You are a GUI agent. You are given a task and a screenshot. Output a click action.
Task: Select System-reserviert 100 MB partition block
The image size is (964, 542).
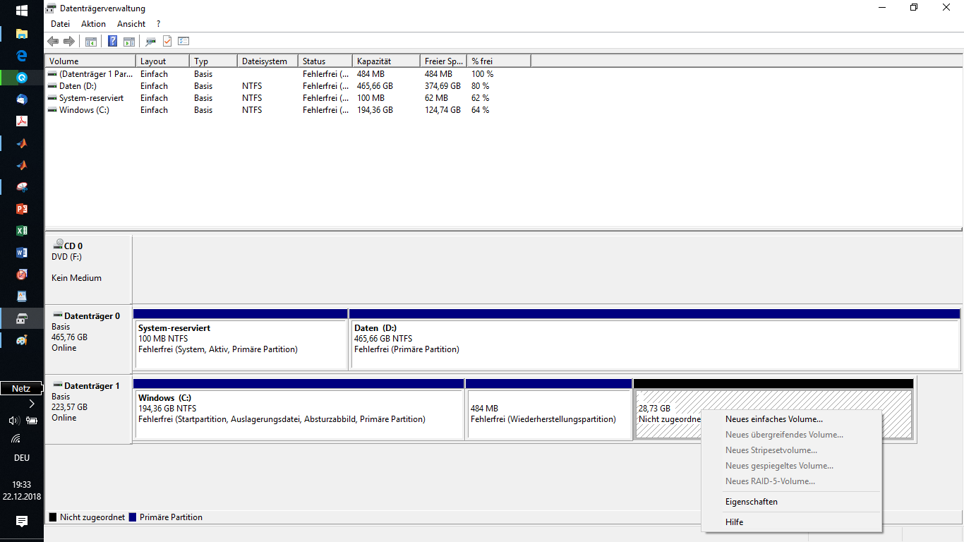pos(241,339)
